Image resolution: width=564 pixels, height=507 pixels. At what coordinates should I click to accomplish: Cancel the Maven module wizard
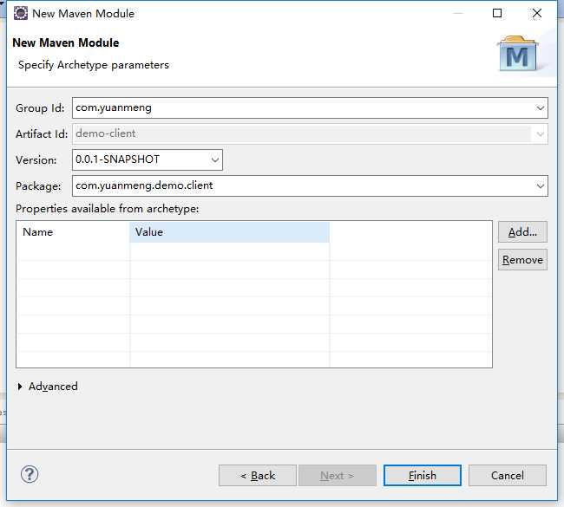(x=508, y=476)
